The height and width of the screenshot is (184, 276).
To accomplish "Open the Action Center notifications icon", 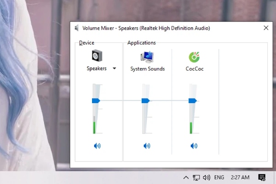I will [x=262, y=178].
